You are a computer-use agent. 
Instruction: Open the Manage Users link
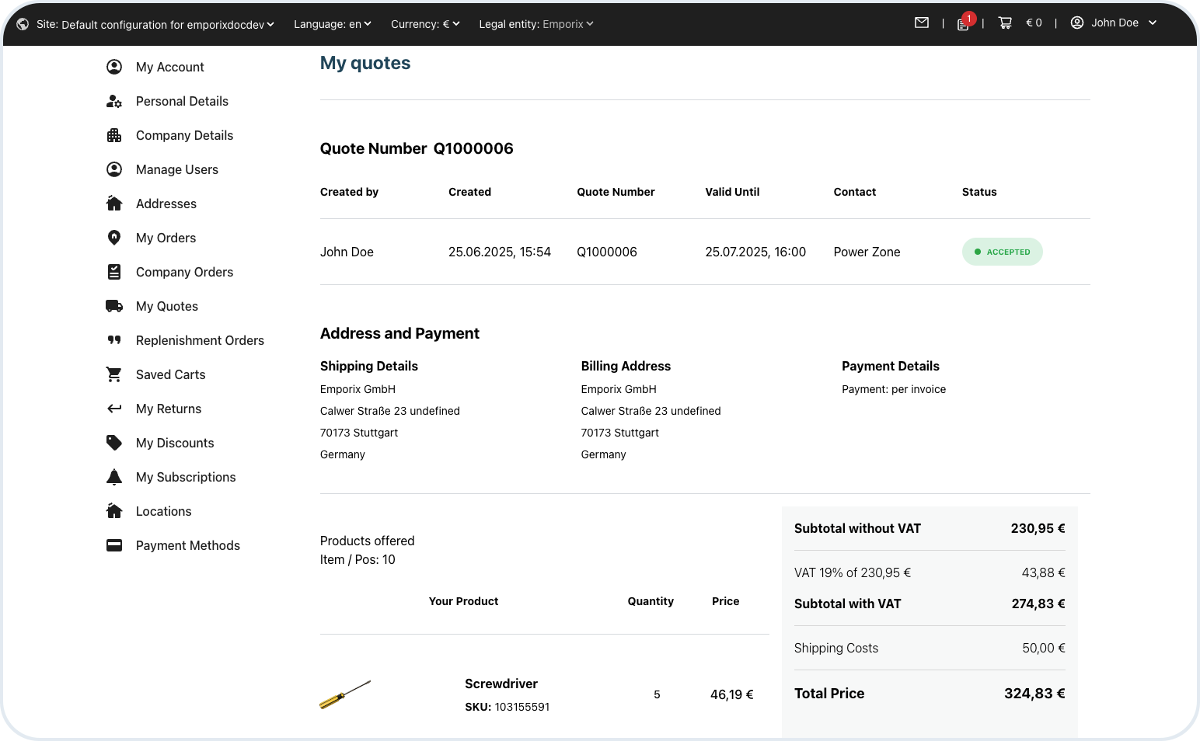coord(176,169)
